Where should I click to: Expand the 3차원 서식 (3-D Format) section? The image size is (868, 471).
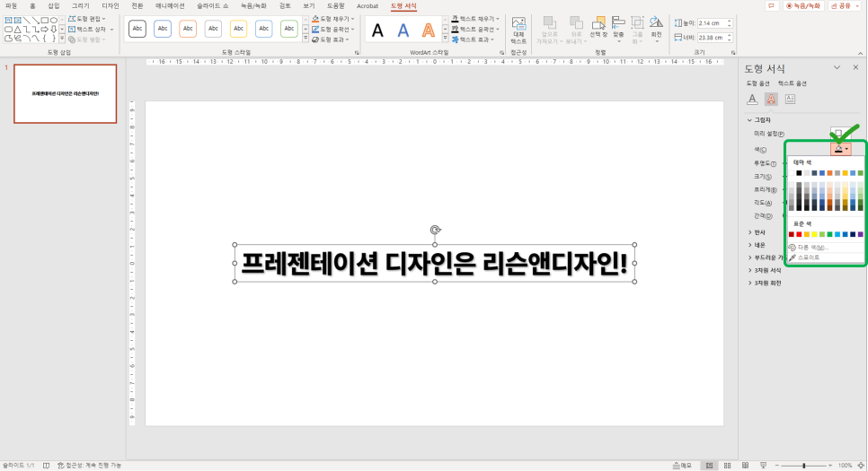pos(765,270)
